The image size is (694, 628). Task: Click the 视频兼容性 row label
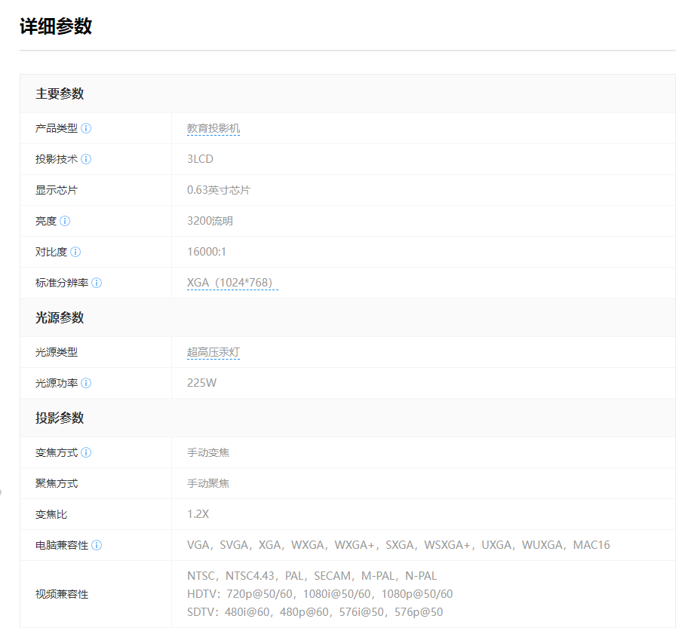click(62, 594)
